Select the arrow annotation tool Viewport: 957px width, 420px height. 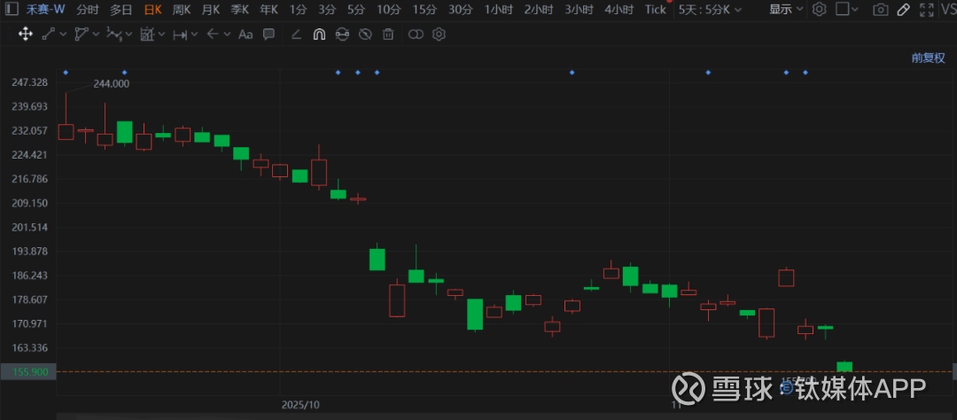coord(213,35)
